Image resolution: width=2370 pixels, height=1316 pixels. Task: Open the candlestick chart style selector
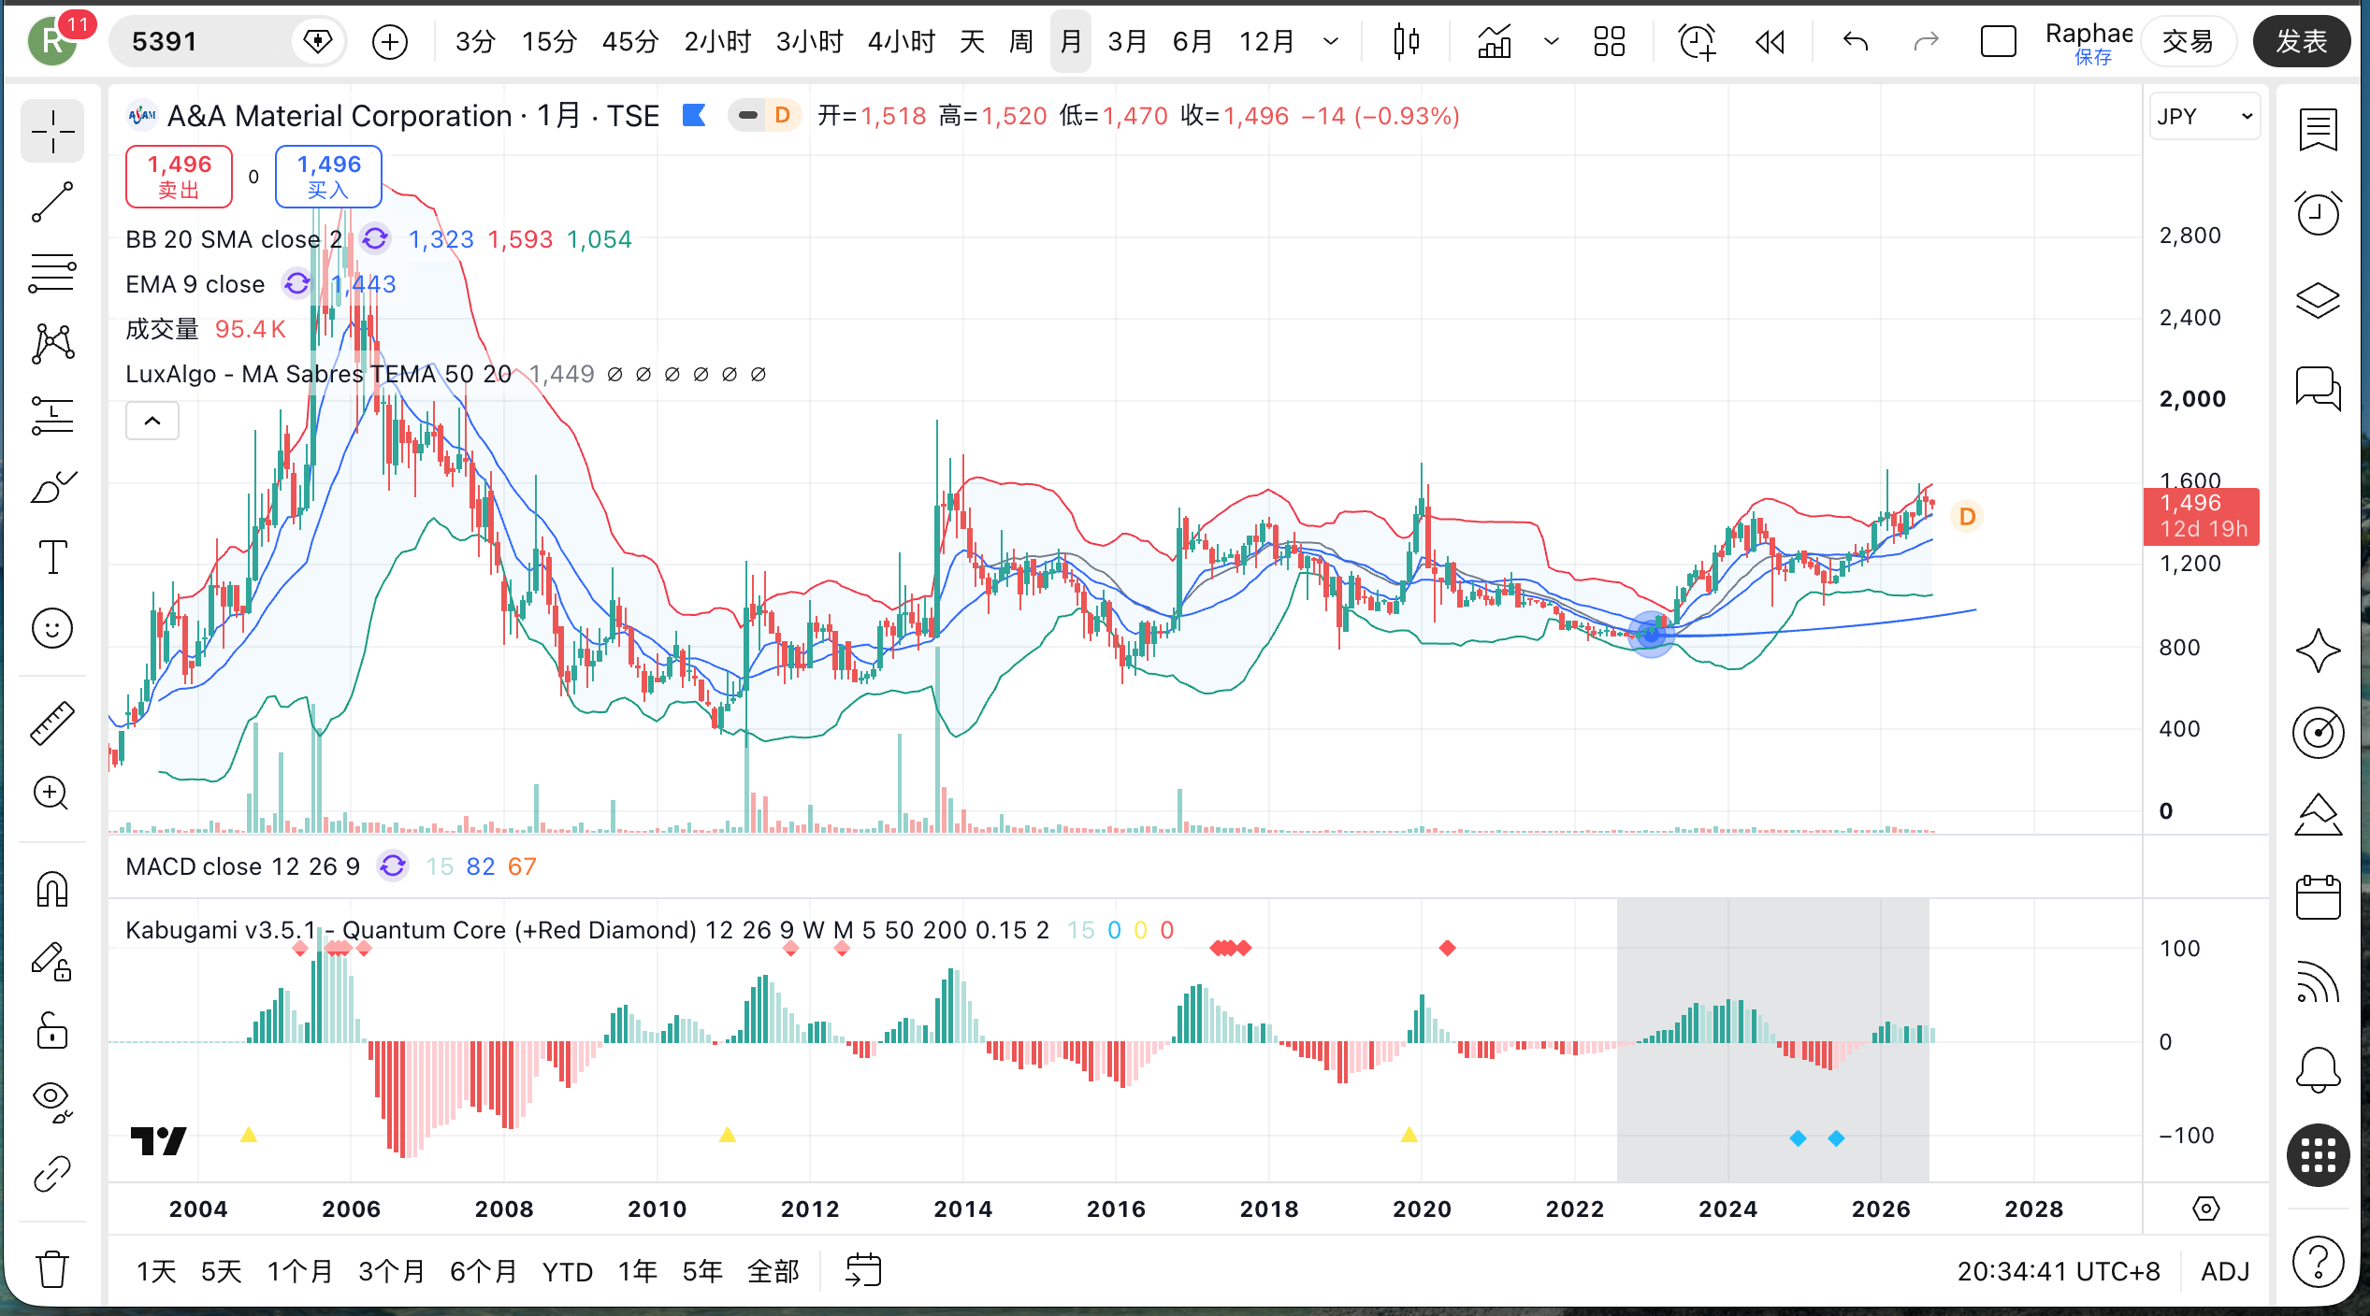point(1406,41)
